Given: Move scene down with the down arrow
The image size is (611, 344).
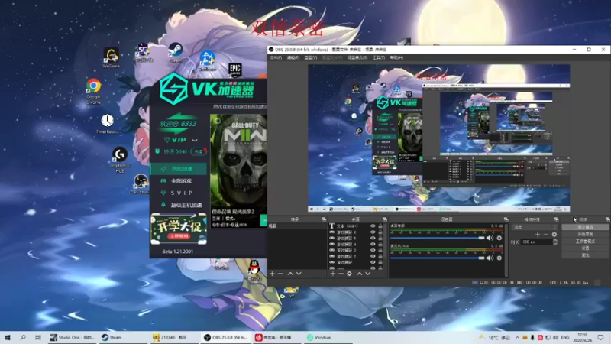Looking at the screenshot, I should coord(299,274).
